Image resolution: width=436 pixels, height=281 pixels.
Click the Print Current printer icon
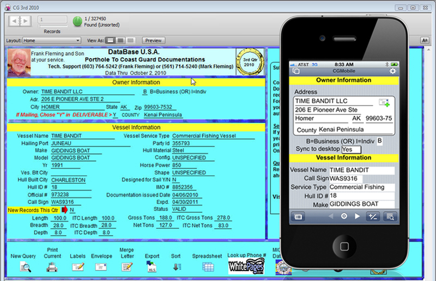click(x=52, y=267)
